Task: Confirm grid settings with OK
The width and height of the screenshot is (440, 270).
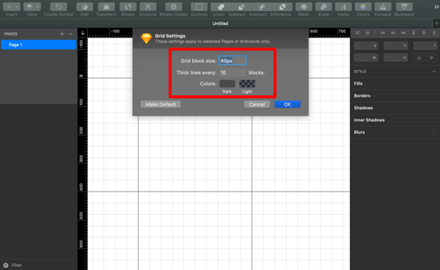Action: click(287, 104)
